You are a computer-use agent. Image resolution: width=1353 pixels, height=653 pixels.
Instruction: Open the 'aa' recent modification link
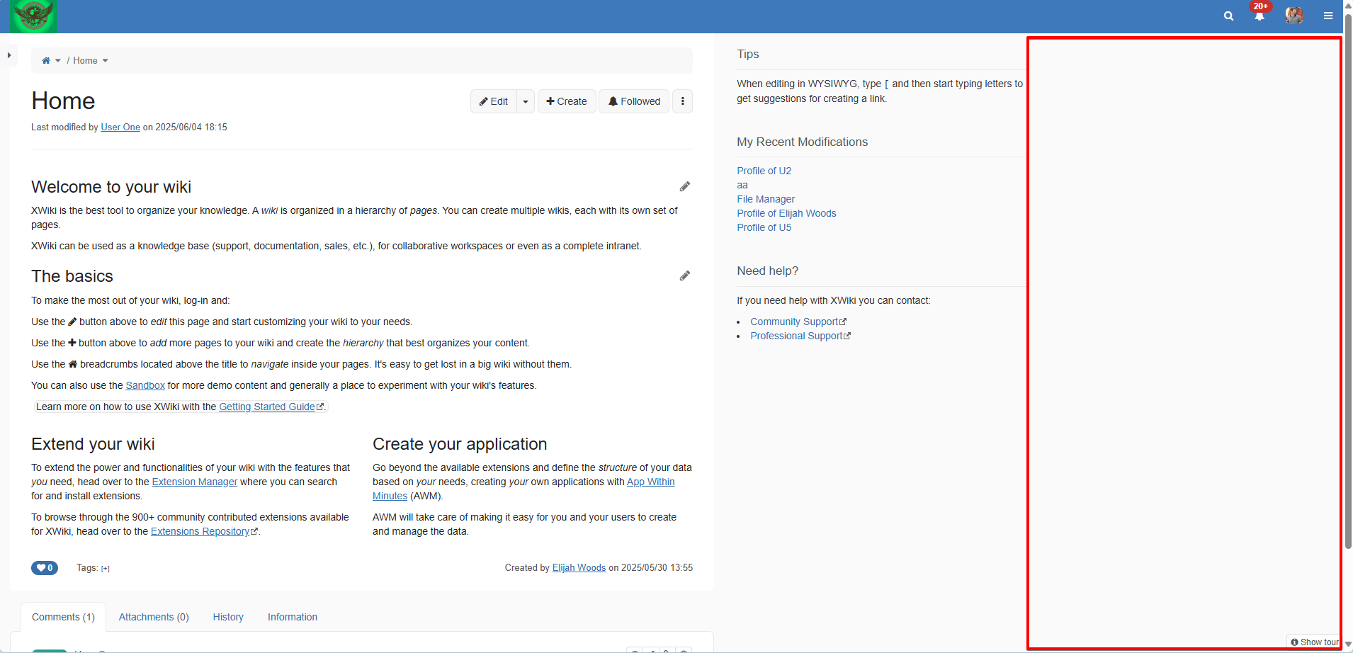tap(742, 185)
